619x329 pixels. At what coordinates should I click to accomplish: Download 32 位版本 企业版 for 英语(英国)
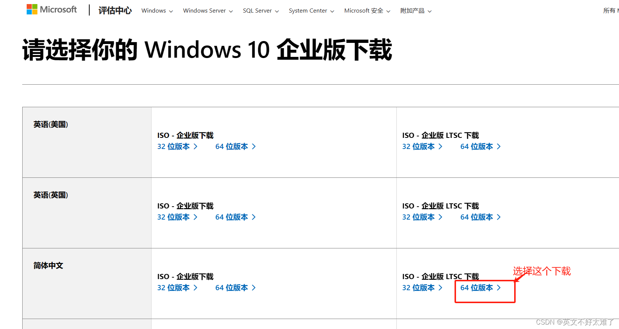(177, 217)
